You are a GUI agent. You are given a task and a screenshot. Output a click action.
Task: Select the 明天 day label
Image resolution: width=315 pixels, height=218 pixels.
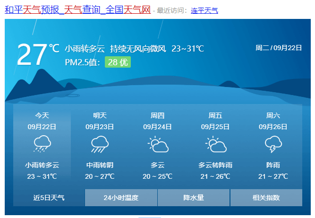tap(100, 115)
